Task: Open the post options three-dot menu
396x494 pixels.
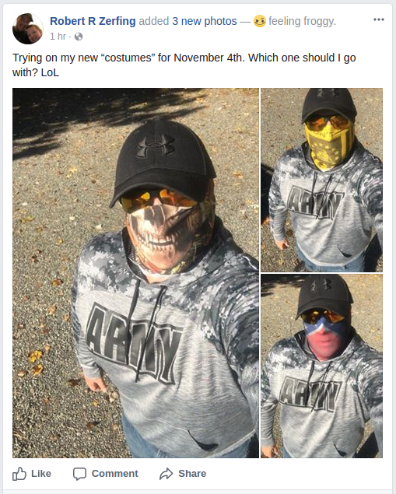Action: click(378, 19)
